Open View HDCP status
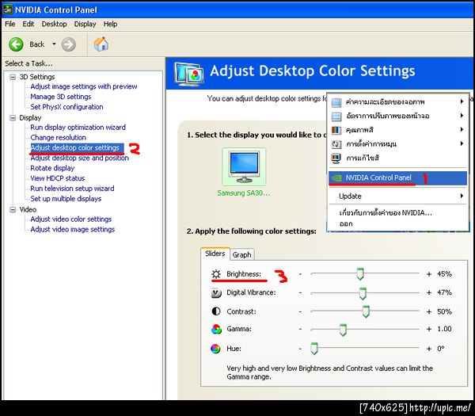 58,178
